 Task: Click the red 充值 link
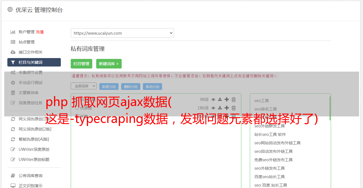coord(40,32)
